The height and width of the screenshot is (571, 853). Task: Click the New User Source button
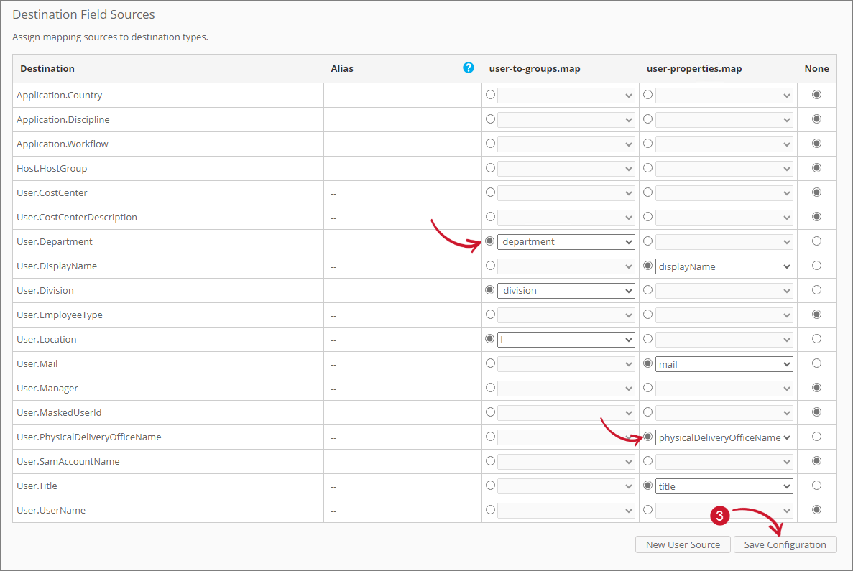tap(683, 544)
